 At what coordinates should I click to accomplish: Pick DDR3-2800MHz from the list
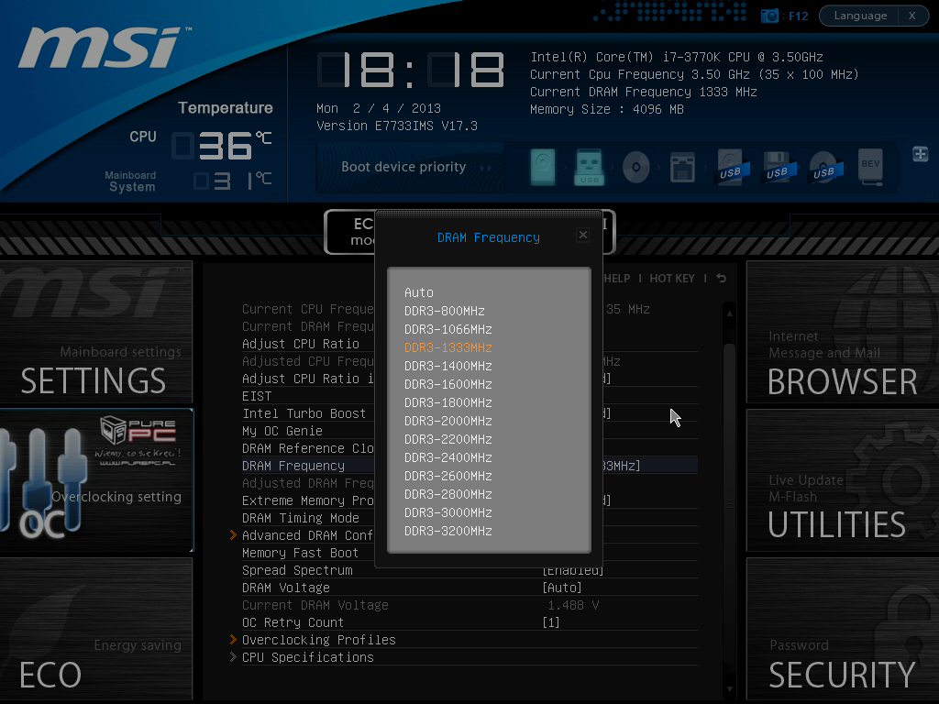tap(447, 494)
